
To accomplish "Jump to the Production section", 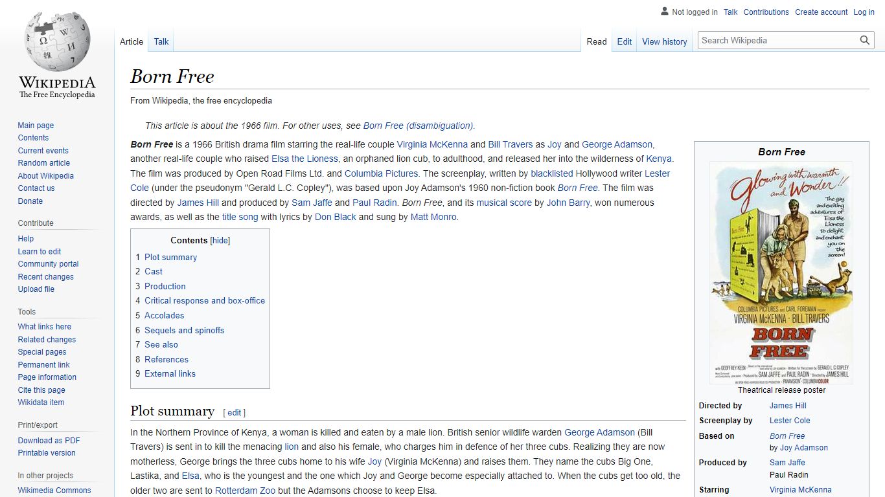I will tap(165, 286).
